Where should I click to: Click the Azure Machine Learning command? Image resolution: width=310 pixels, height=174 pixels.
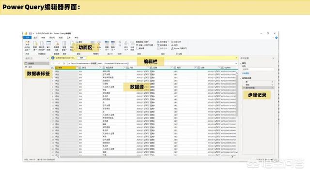coord(179,48)
